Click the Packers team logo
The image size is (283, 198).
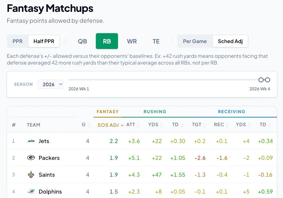[x=31, y=158]
